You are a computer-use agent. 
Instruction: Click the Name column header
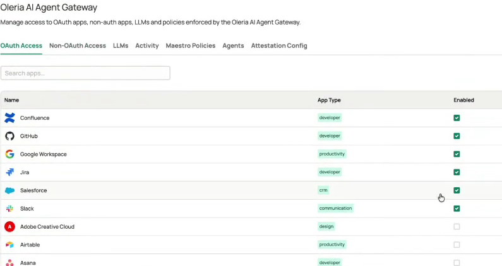point(11,100)
